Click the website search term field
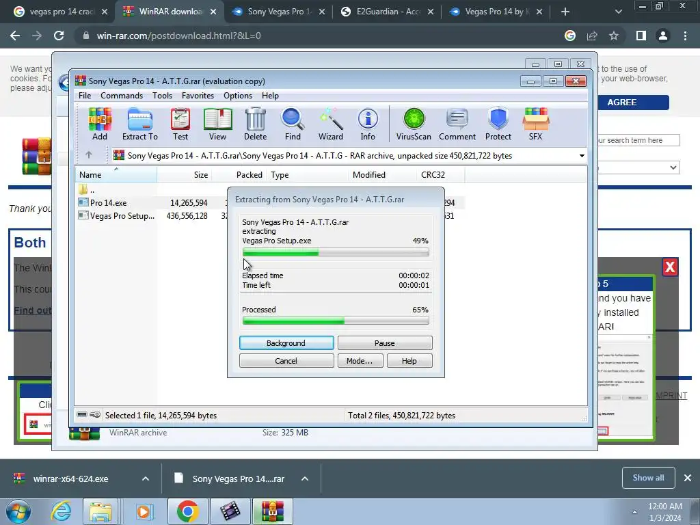The width and height of the screenshot is (700, 525). [638, 140]
